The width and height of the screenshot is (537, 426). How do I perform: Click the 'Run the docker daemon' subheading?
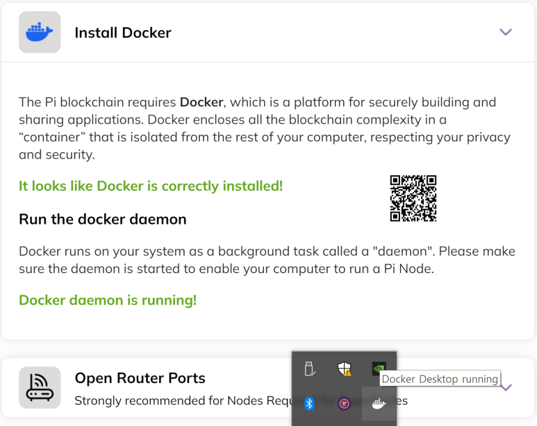tap(103, 220)
